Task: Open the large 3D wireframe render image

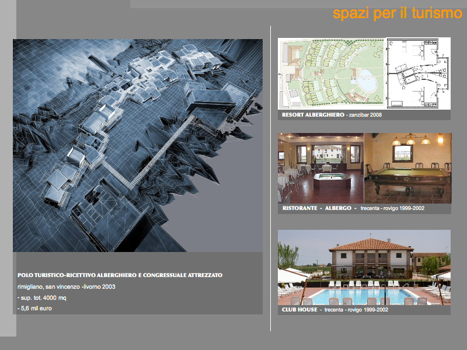Action: tap(138, 145)
